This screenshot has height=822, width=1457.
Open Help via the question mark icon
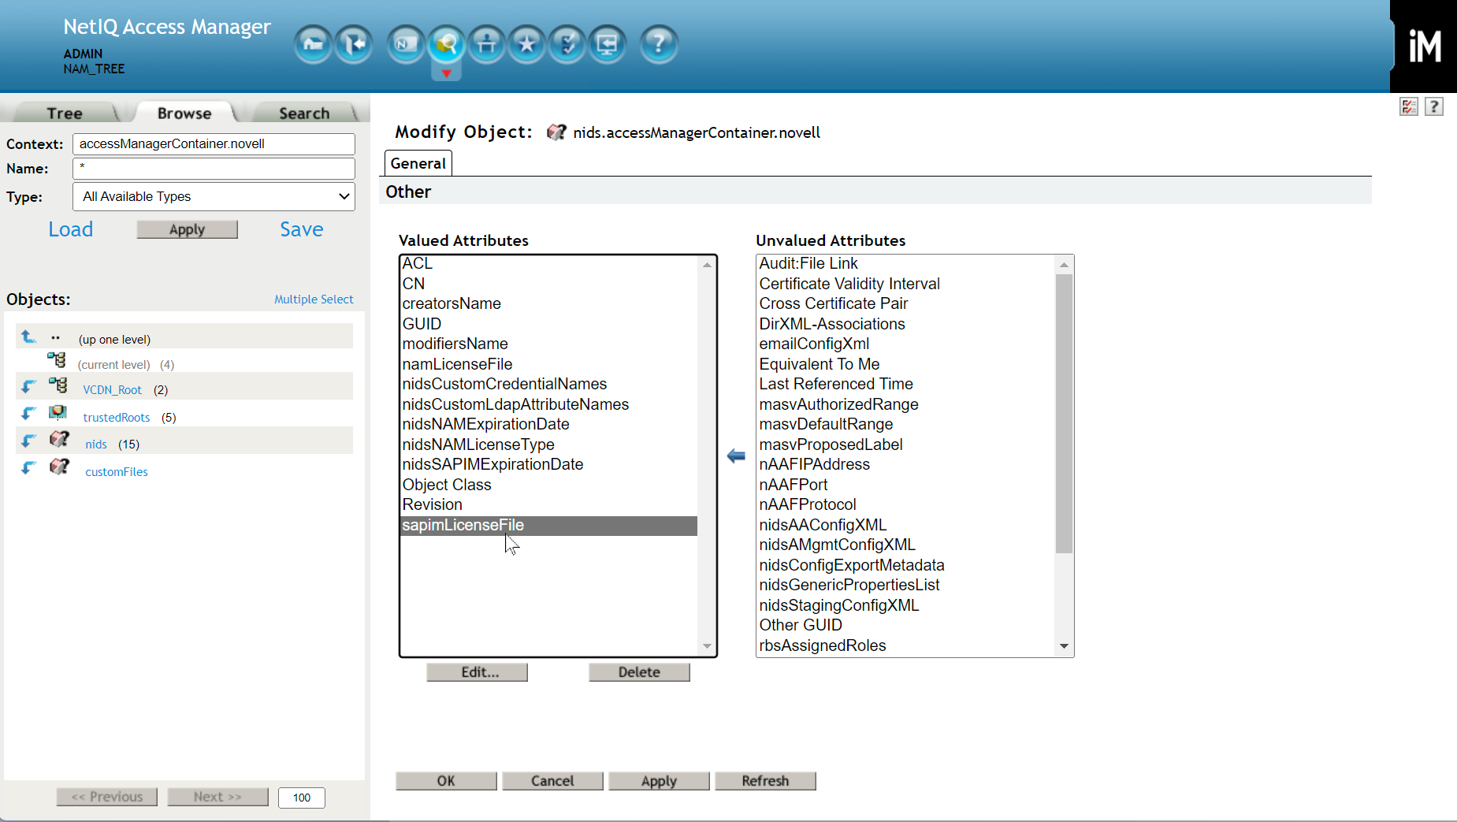point(659,44)
